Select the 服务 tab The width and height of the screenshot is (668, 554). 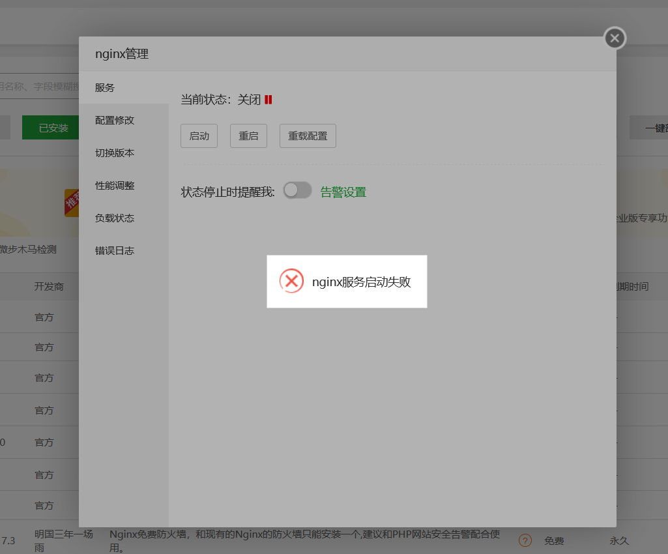coord(105,88)
